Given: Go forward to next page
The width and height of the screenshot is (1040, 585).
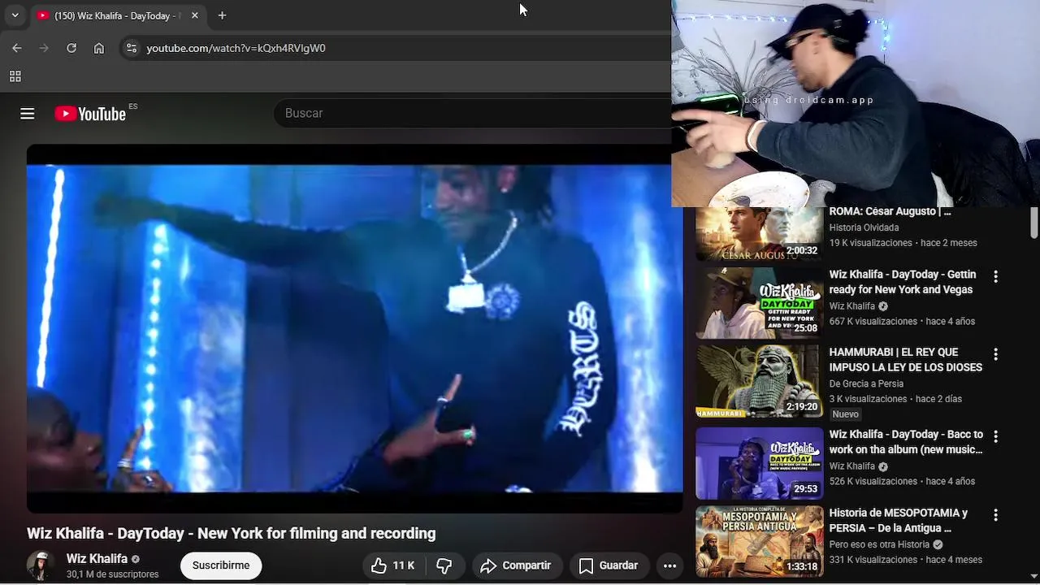Looking at the screenshot, I should [44, 48].
